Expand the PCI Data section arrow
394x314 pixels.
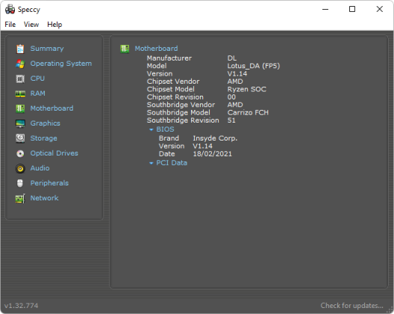pos(151,163)
